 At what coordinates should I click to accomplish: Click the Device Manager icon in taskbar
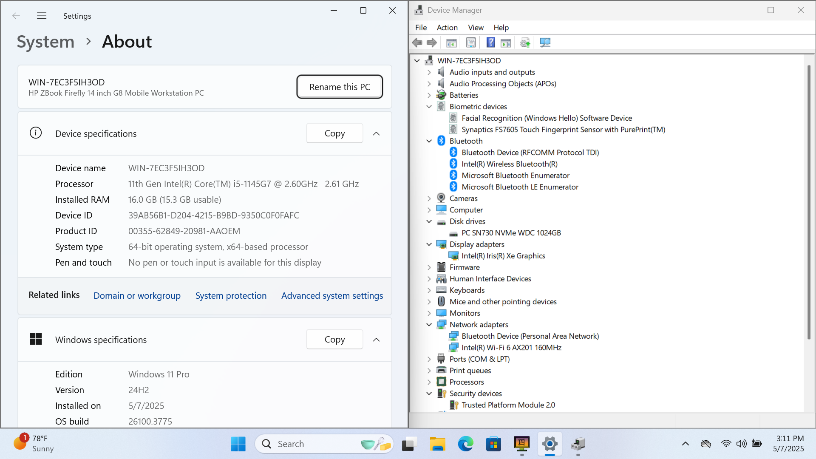[x=578, y=444]
